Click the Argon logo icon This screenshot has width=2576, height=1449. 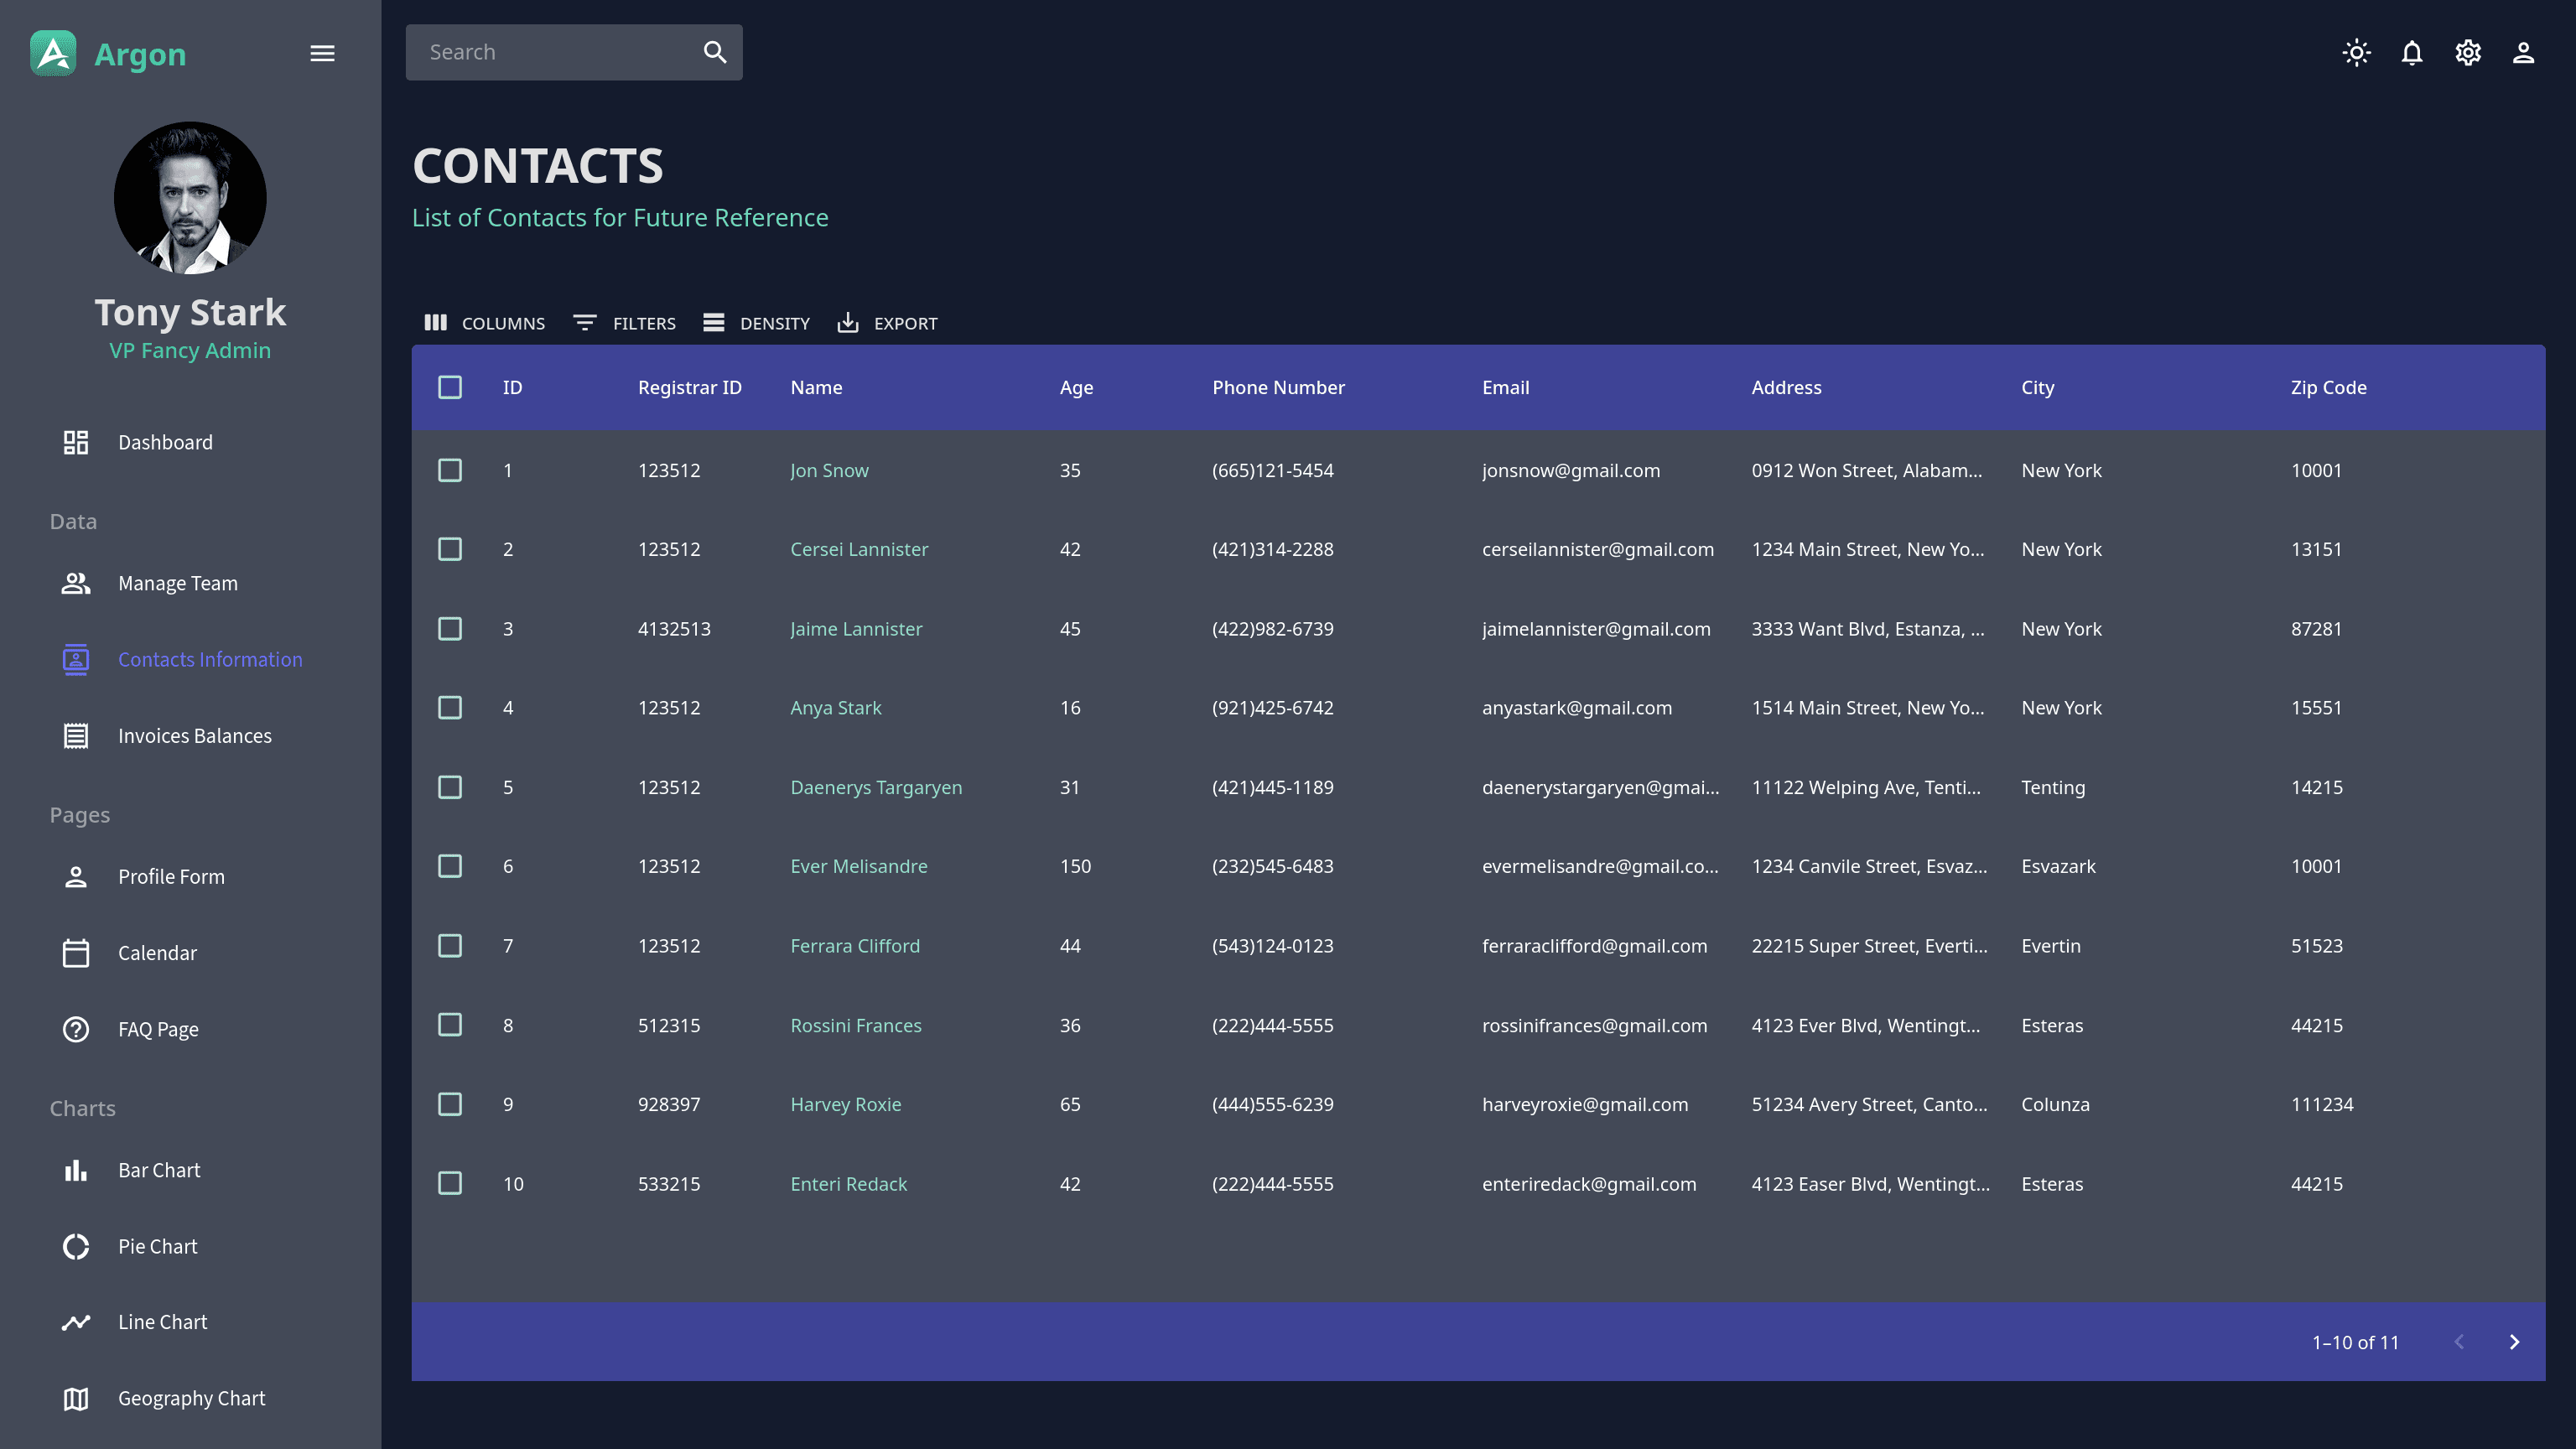coord(53,53)
